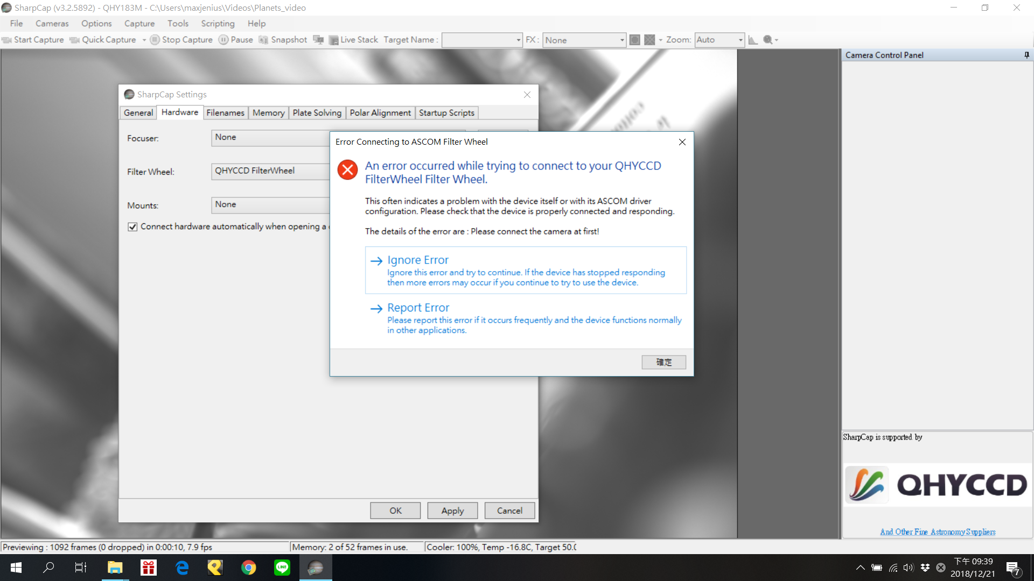The image size is (1034, 581).
Task: Click the focus magnifier toolbar icon
Action: [x=768, y=40]
